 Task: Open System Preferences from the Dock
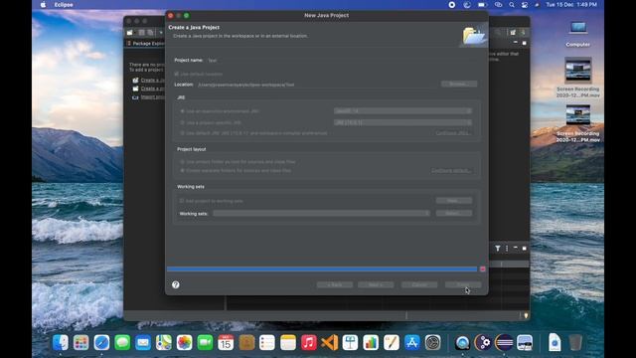(x=433, y=342)
